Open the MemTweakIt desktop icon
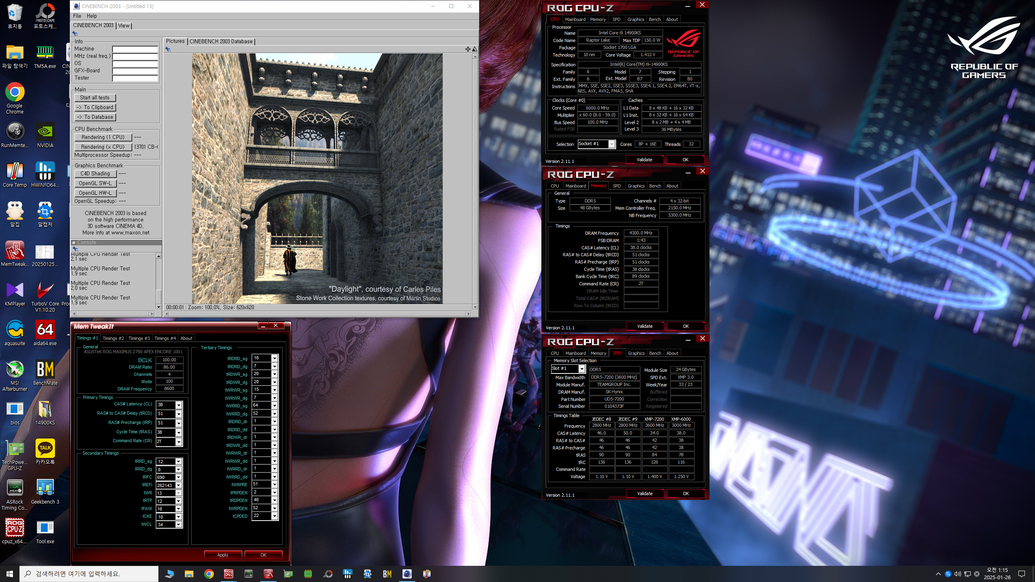This screenshot has height=582, width=1035. pyautogui.click(x=15, y=254)
